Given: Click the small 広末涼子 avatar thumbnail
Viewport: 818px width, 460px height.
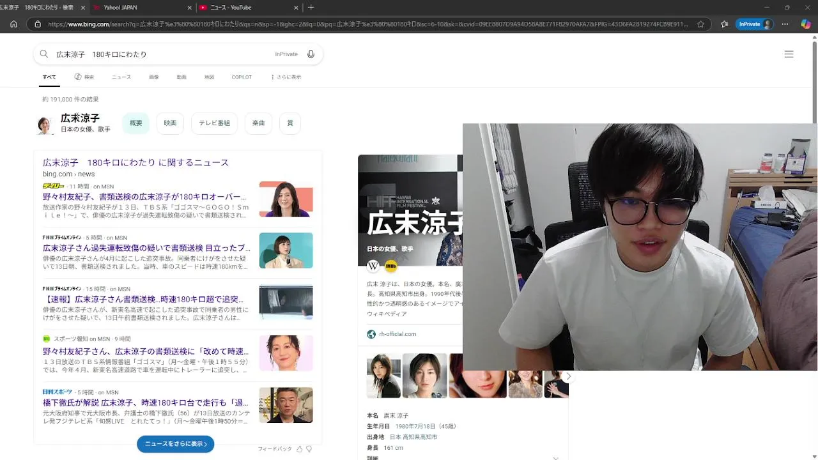Looking at the screenshot, I should tap(45, 125).
